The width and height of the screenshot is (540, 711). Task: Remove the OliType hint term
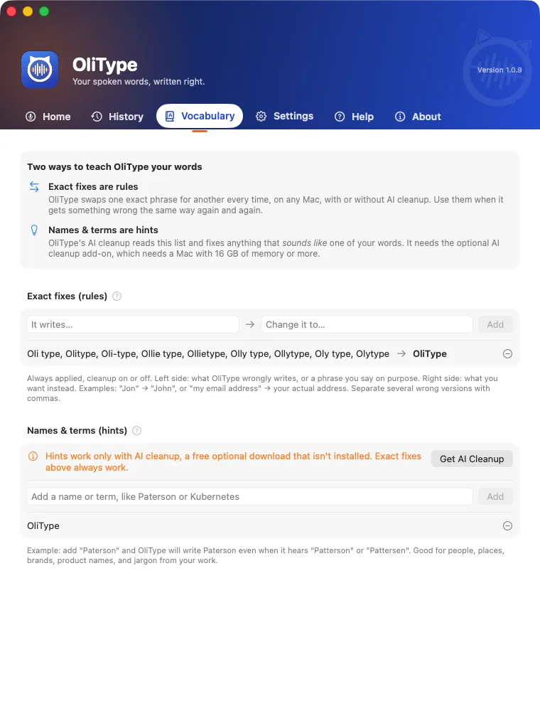[507, 525]
